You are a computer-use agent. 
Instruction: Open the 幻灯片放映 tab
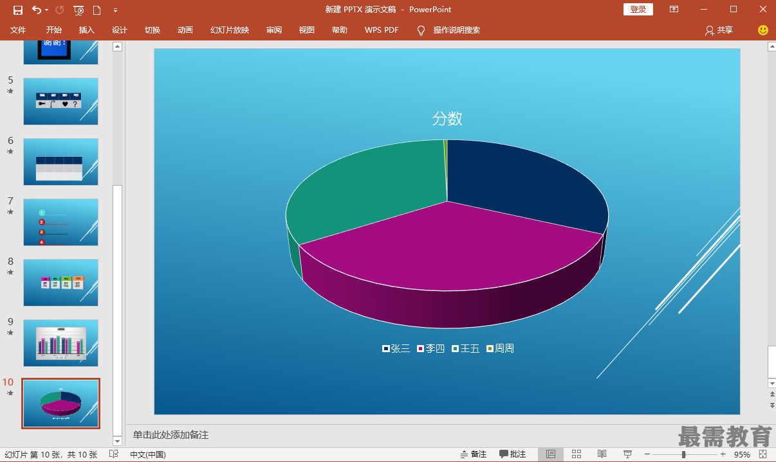(x=230, y=30)
